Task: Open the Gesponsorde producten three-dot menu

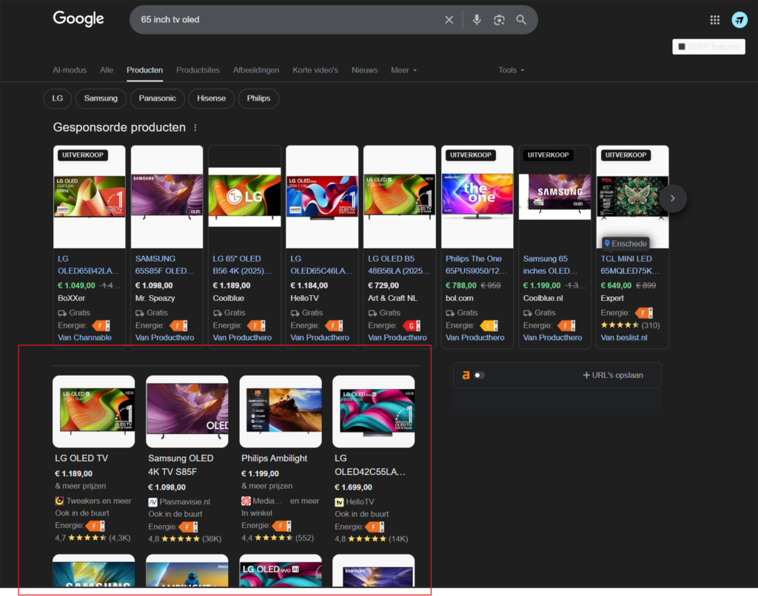Action: pos(195,127)
